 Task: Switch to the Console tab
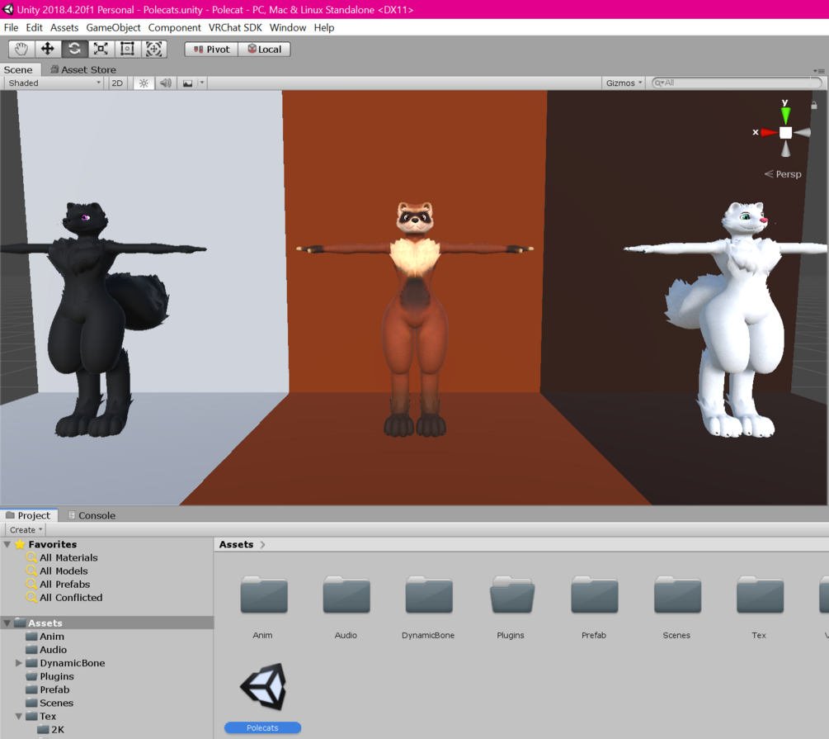[92, 515]
